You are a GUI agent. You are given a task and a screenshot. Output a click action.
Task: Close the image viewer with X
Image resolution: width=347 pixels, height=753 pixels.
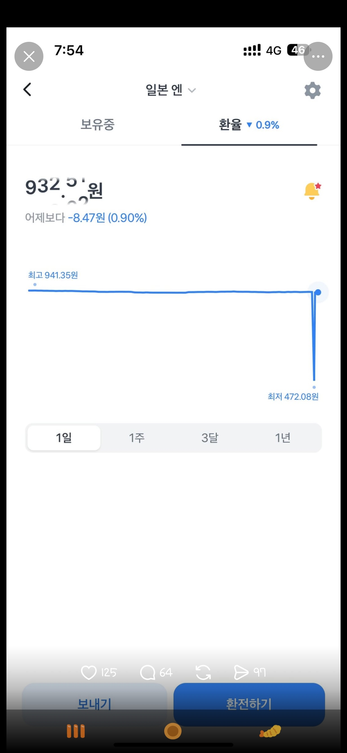pos(29,57)
